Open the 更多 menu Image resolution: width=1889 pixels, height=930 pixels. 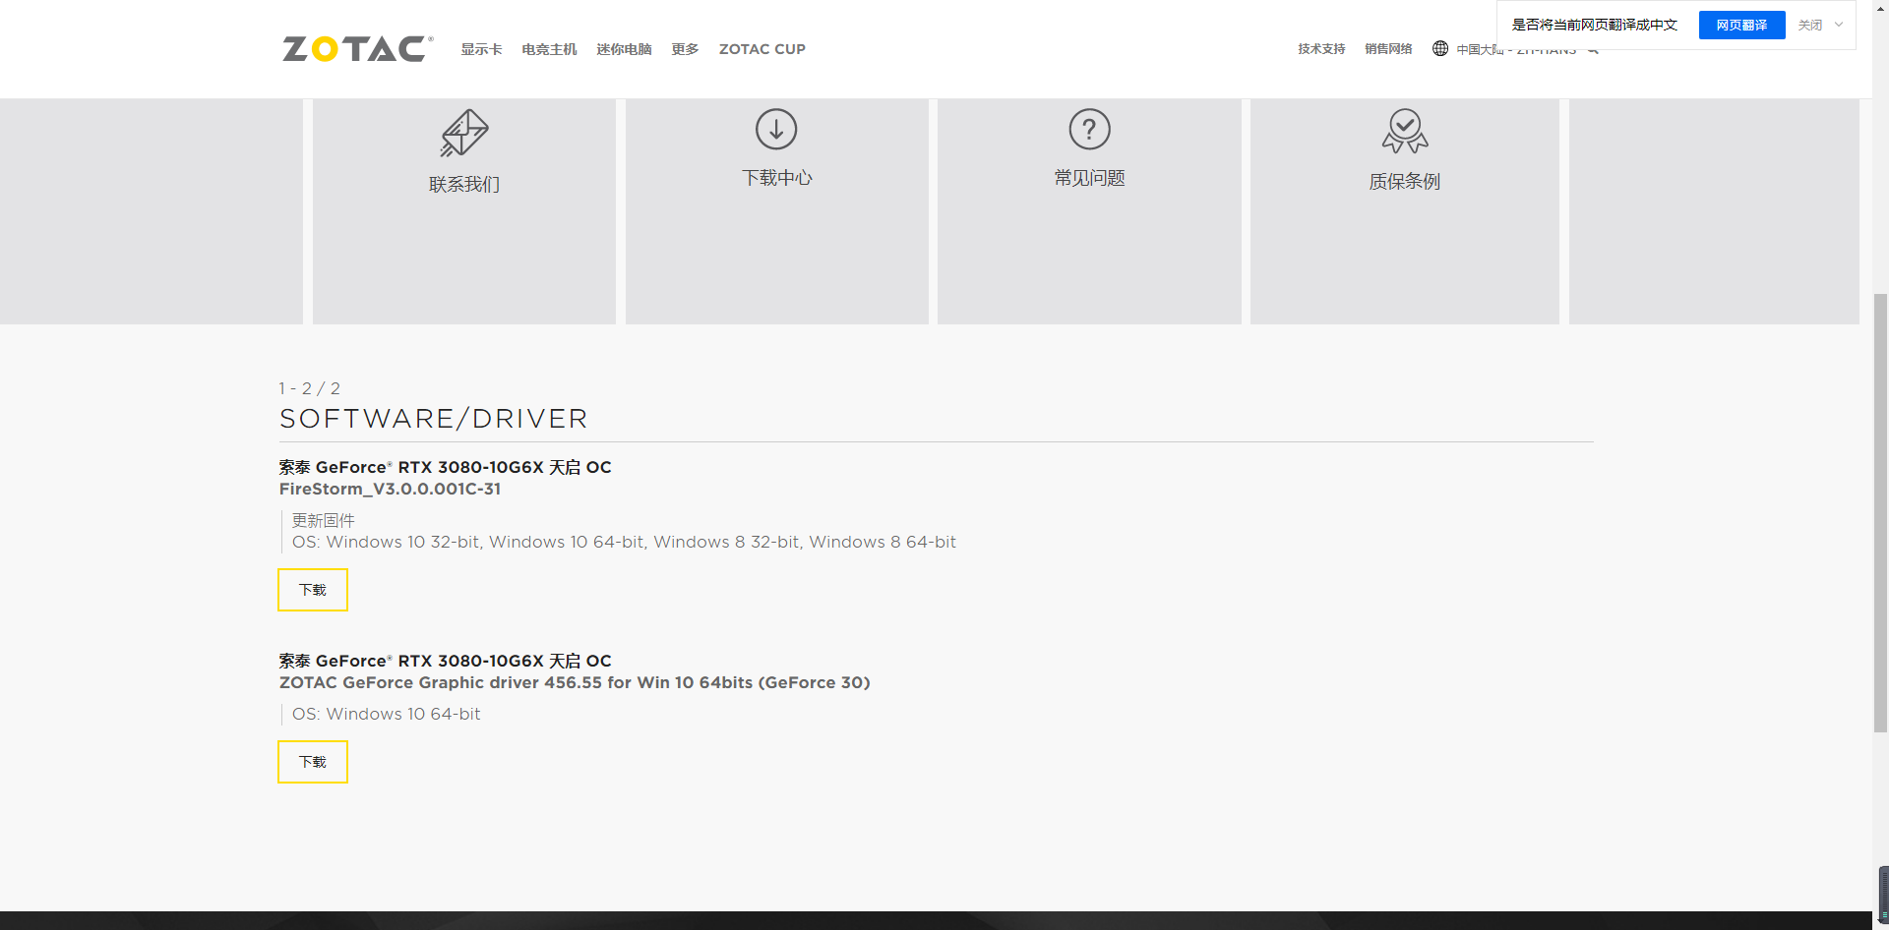(685, 49)
